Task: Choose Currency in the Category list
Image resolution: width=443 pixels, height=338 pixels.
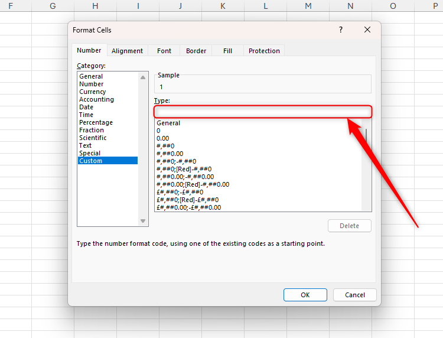Action: [x=93, y=92]
